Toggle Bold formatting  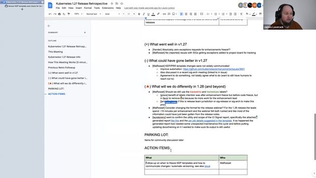click(x=139, y=14)
